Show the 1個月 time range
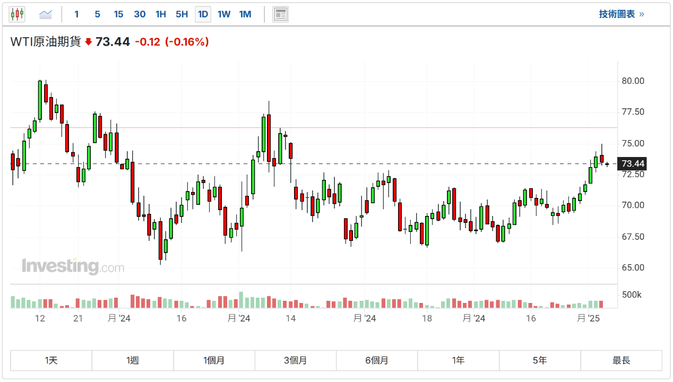The height and width of the screenshot is (382, 673). [214, 360]
